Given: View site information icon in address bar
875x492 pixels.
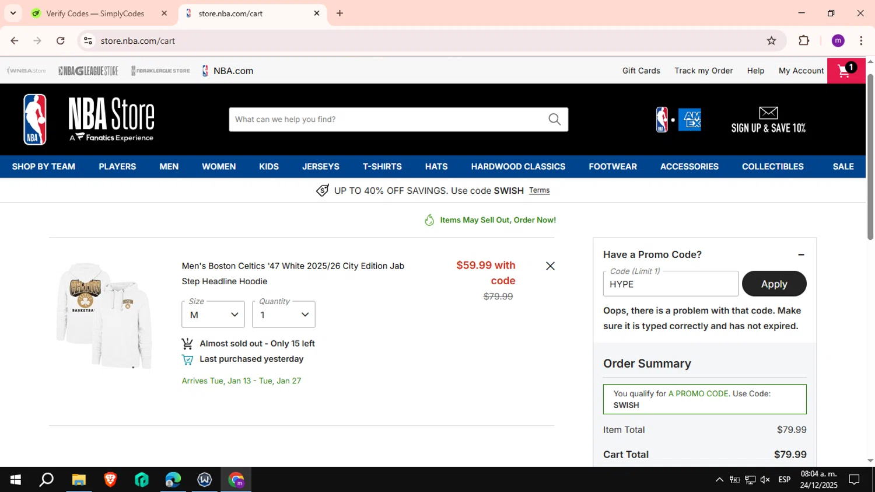Looking at the screenshot, I should tap(88, 41).
